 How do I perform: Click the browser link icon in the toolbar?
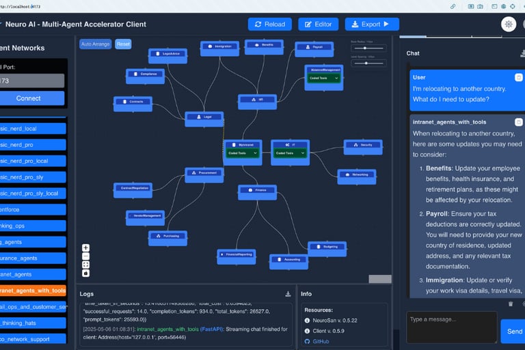pos(453,6)
